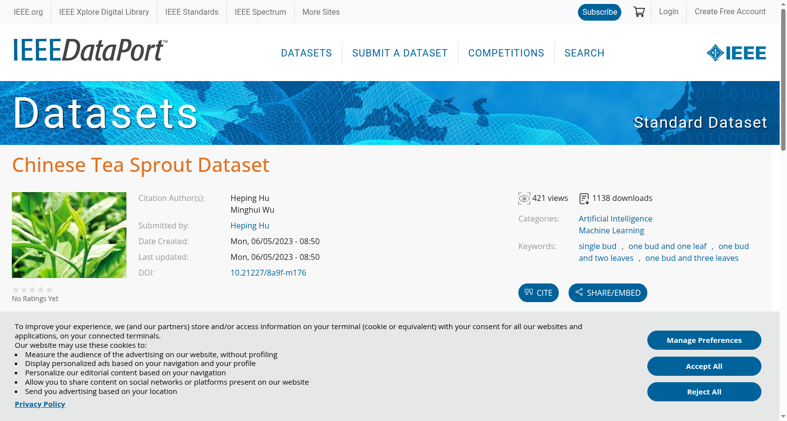
Task: Click the 'single bud' keyword
Action: (x=598, y=246)
